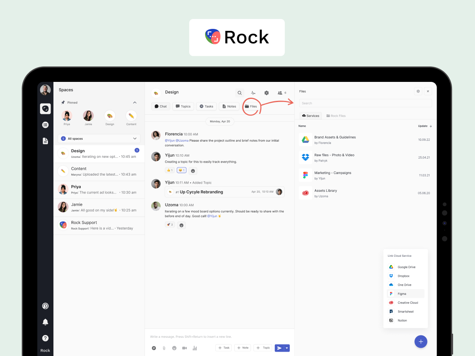The height and width of the screenshot is (356, 475).
Task: Open the send button dropdown arrow
Action: [x=287, y=348]
